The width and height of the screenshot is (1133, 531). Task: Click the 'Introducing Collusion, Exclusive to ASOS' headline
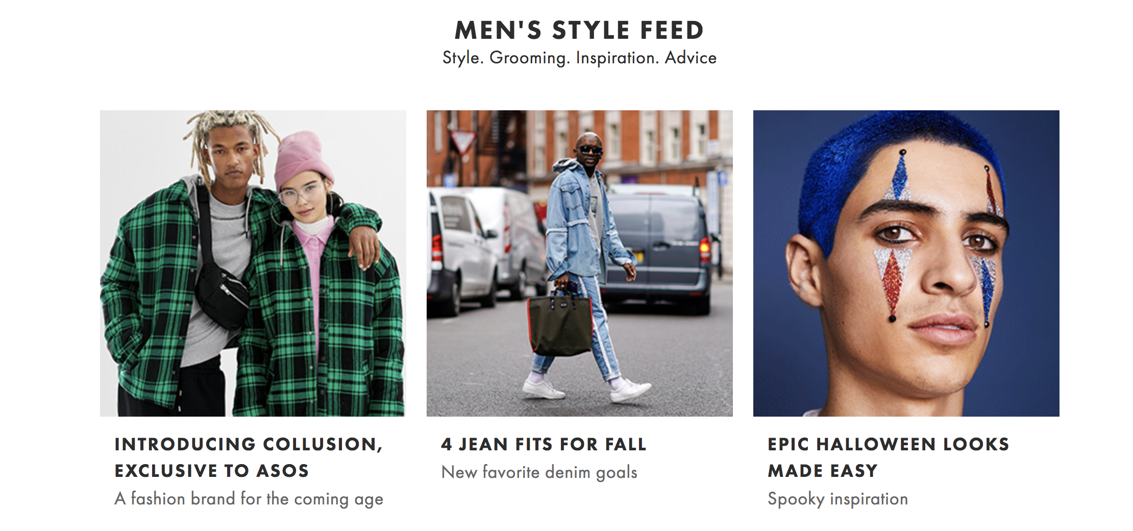point(248,457)
